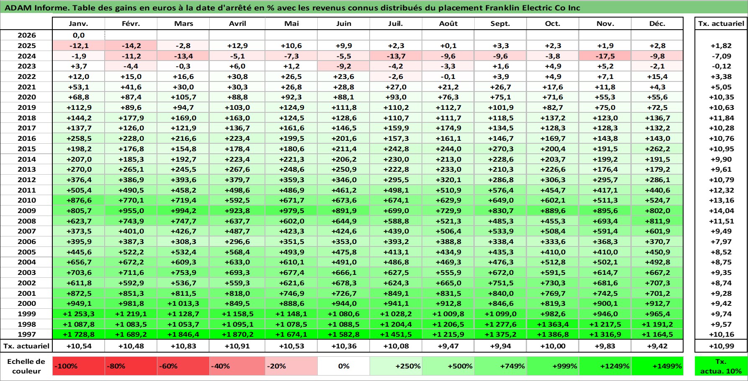The image size is (748, 381).
Task: Click the +500% color scale swatch
Action: [x=448, y=366]
